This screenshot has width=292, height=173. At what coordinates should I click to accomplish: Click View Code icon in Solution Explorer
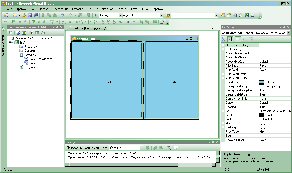point(32,33)
